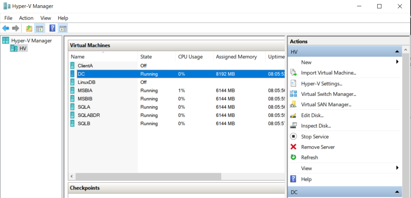Click the Virtual Switch Manager icon
The image size is (411, 198).
tap(293, 94)
